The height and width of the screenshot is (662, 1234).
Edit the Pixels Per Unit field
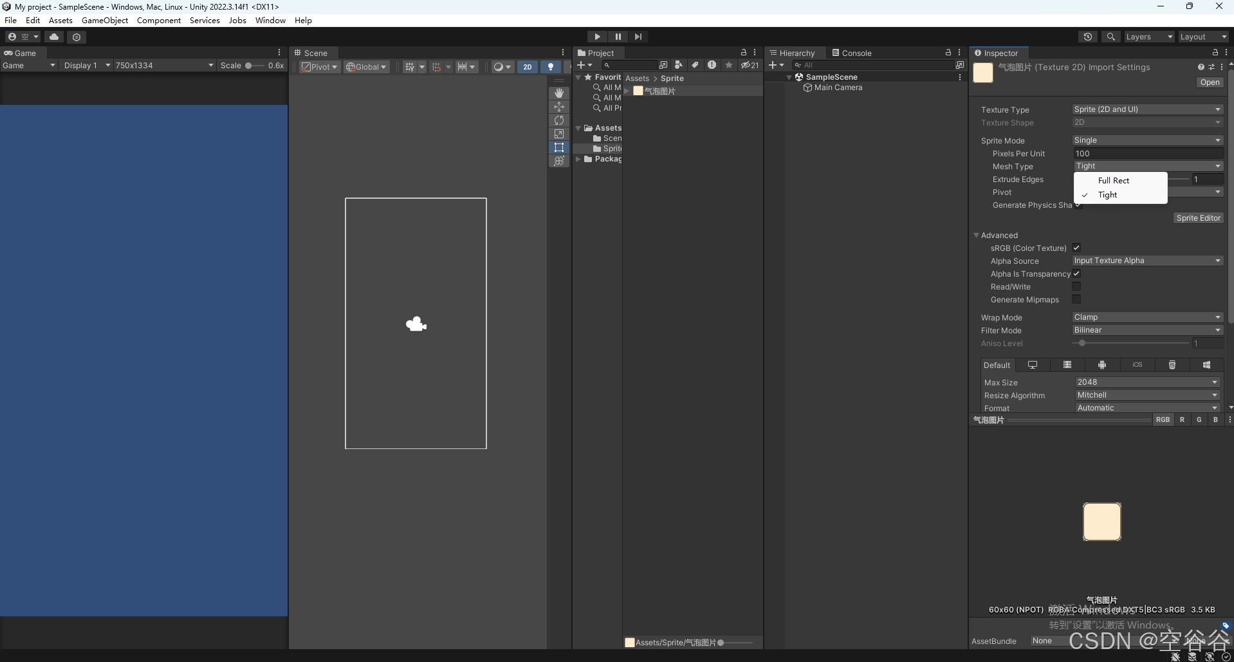(x=1147, y=153)
